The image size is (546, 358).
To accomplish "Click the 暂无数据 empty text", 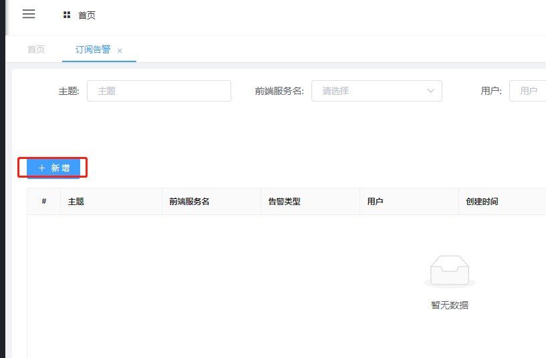I will (450, 305).
